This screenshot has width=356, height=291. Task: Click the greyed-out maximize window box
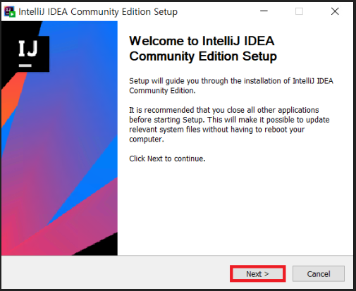pos(299,11)
